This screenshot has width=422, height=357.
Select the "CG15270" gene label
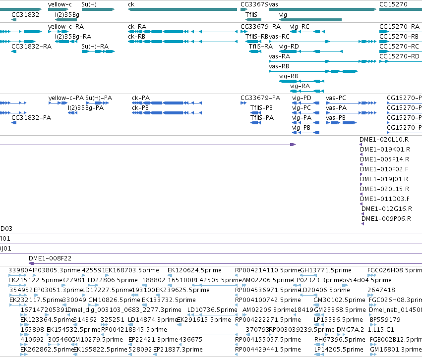click(x=393, y=4)
